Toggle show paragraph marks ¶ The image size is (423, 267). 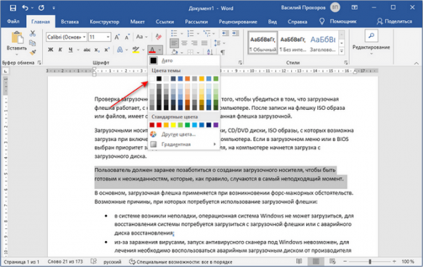click(x=223, y=52)
